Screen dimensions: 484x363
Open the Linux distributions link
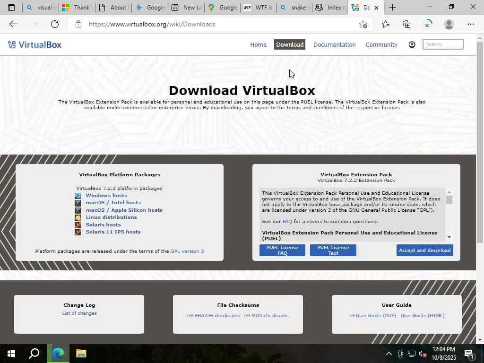111,217
